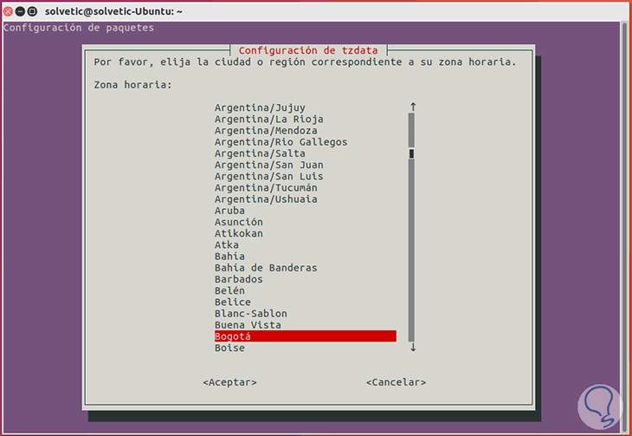Select Argentina/La Rioja entry
Viewport: 632px width, 436px height.
tap(269, 119)
